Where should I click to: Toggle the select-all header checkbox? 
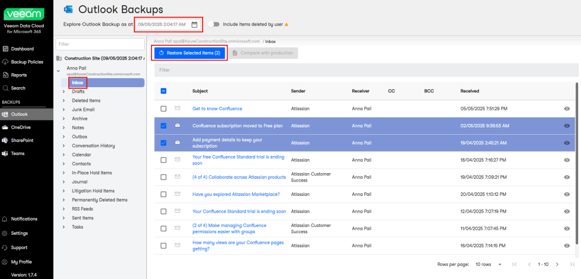(x=163, y=91)
